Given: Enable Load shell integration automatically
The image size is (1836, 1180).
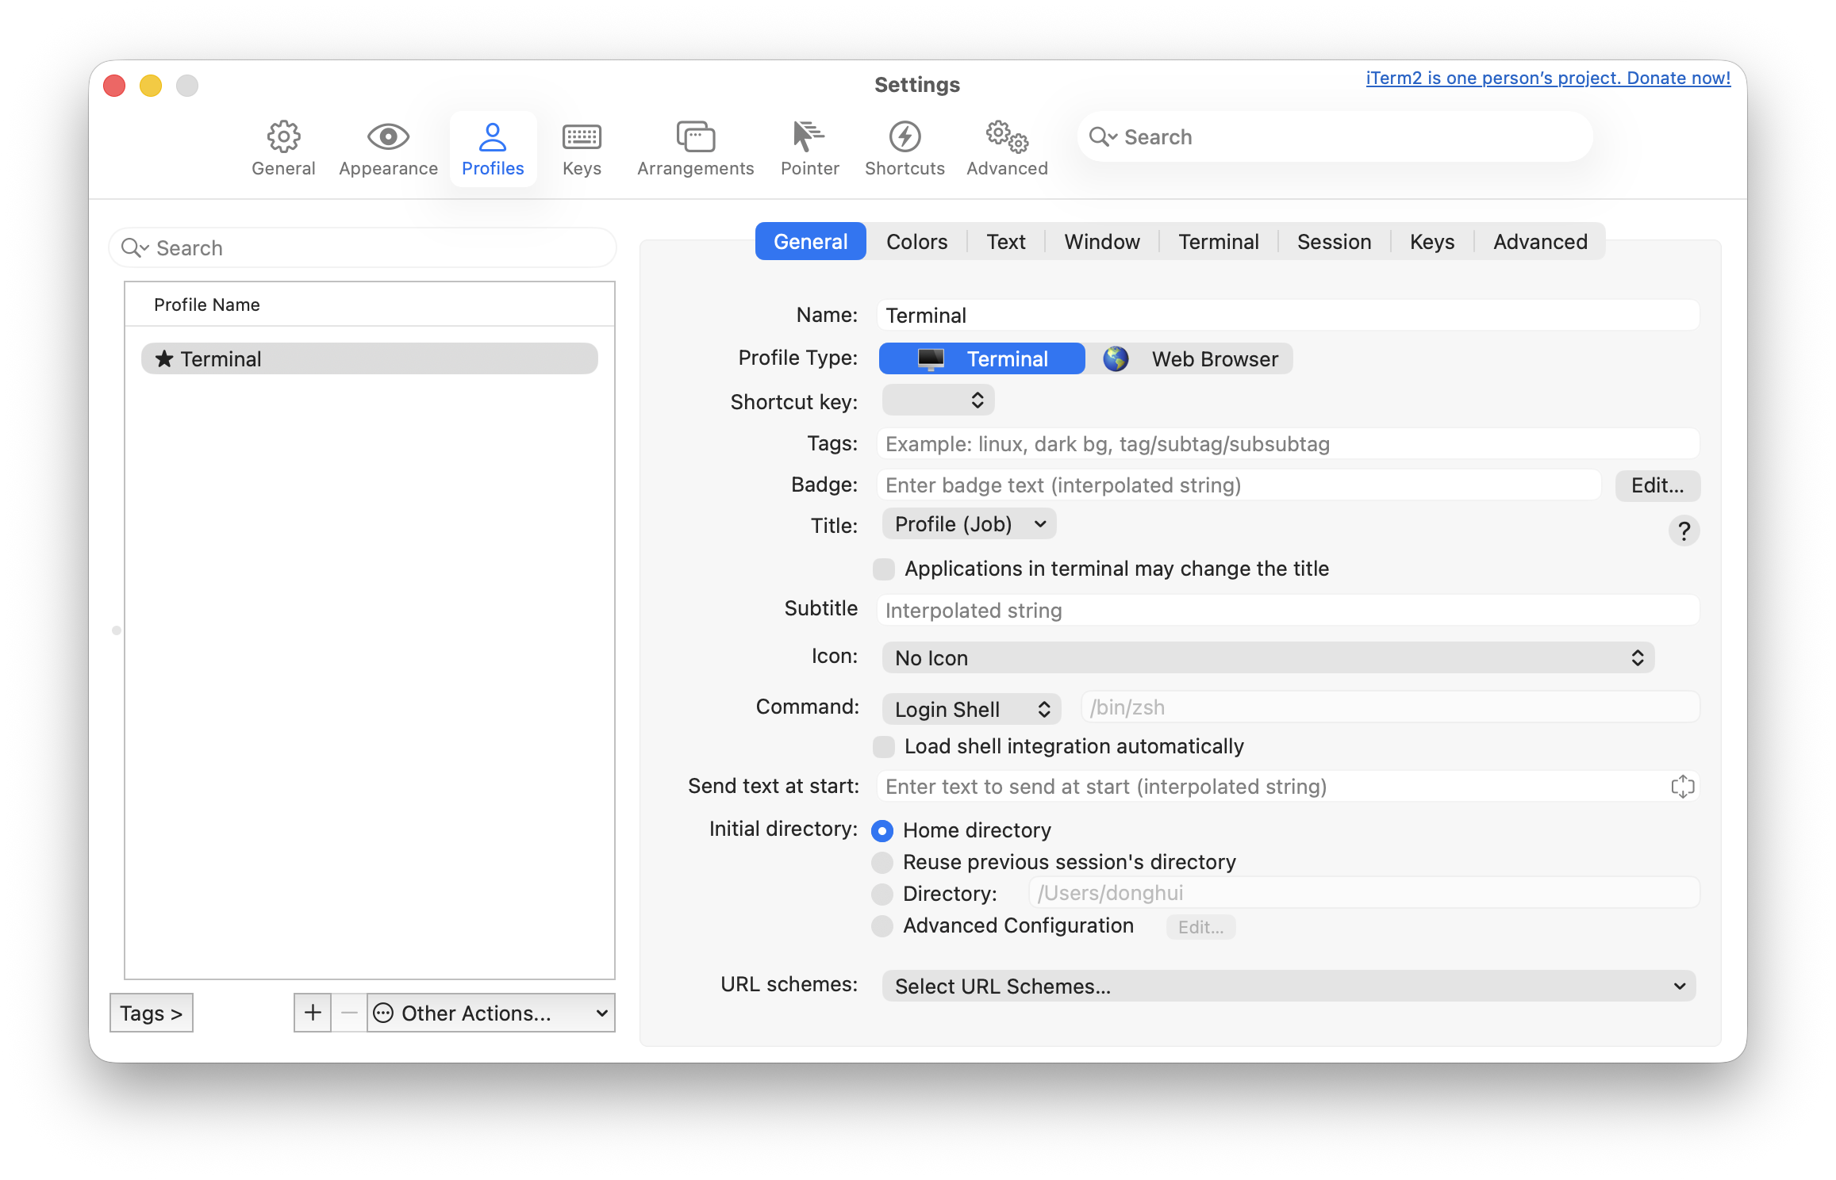Looking at the screenshot, I should click(883, 746).
